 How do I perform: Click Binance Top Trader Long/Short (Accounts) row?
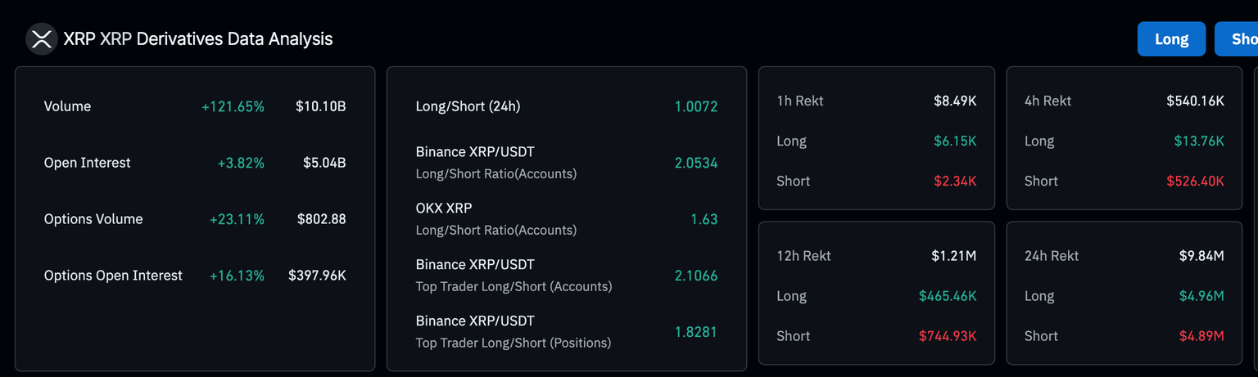click(514, 275)
